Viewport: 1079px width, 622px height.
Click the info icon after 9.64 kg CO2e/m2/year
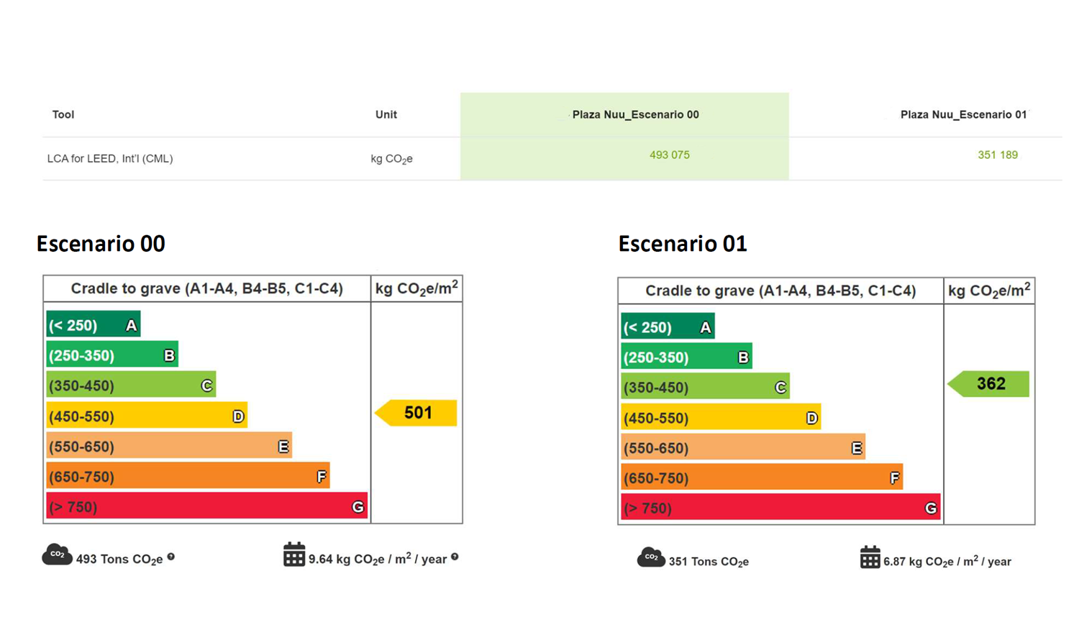pos(455,557)
